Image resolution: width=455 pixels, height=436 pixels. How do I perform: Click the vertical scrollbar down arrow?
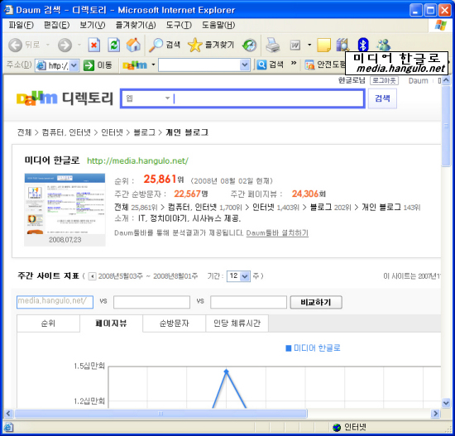click(446, 403)
